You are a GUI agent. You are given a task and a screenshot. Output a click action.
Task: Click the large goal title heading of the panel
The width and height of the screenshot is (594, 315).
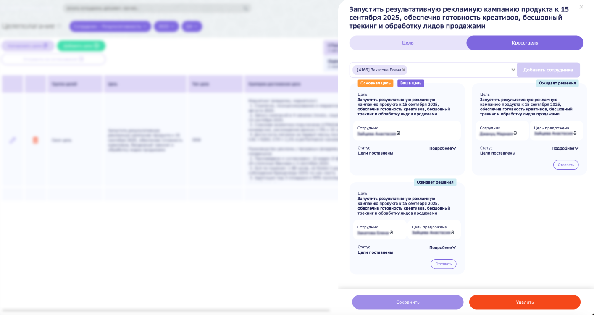[x=459, y=18]
